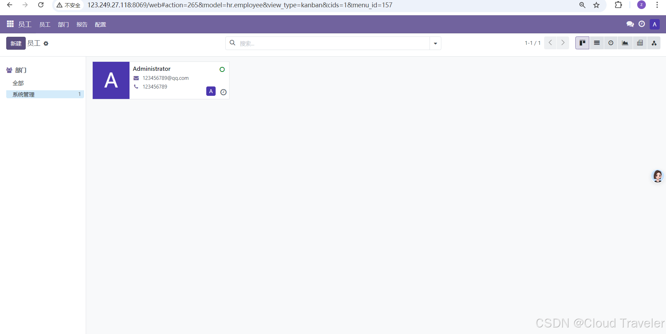This screenshot has height=334, width=666.
Task: Open the 报告 menu
Action: [x=82, y=24]
